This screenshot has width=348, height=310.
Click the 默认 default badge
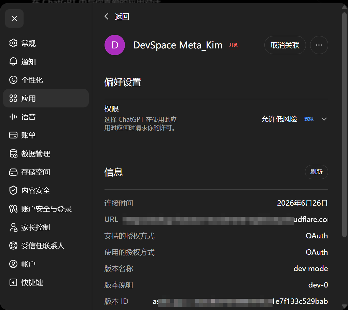(x=309, y=119)
